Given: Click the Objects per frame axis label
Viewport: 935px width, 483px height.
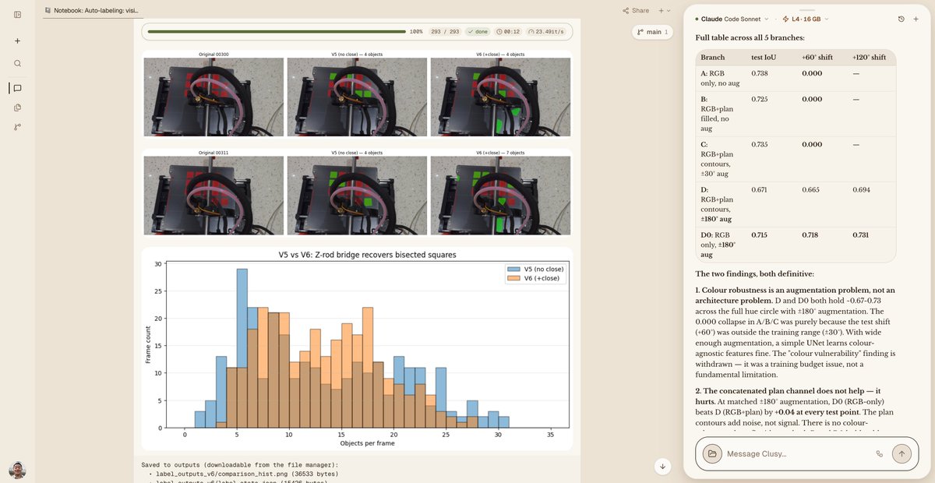Looking at the screenshot, I should pos(367,442).
